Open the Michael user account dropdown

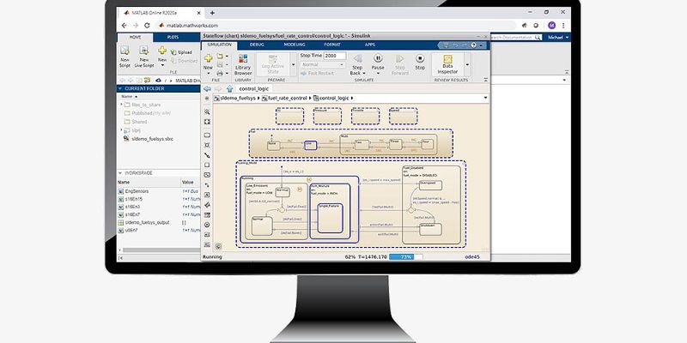click(558, 38)
